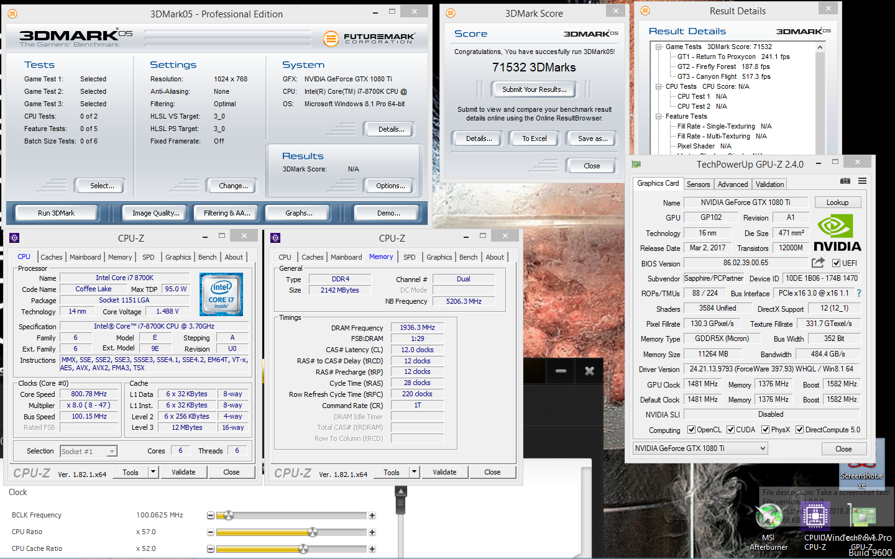Click the GPU-Z camera screenshot icon
Image resolution: width=895 pixels, height=559 pixels.
coord(845,181)
